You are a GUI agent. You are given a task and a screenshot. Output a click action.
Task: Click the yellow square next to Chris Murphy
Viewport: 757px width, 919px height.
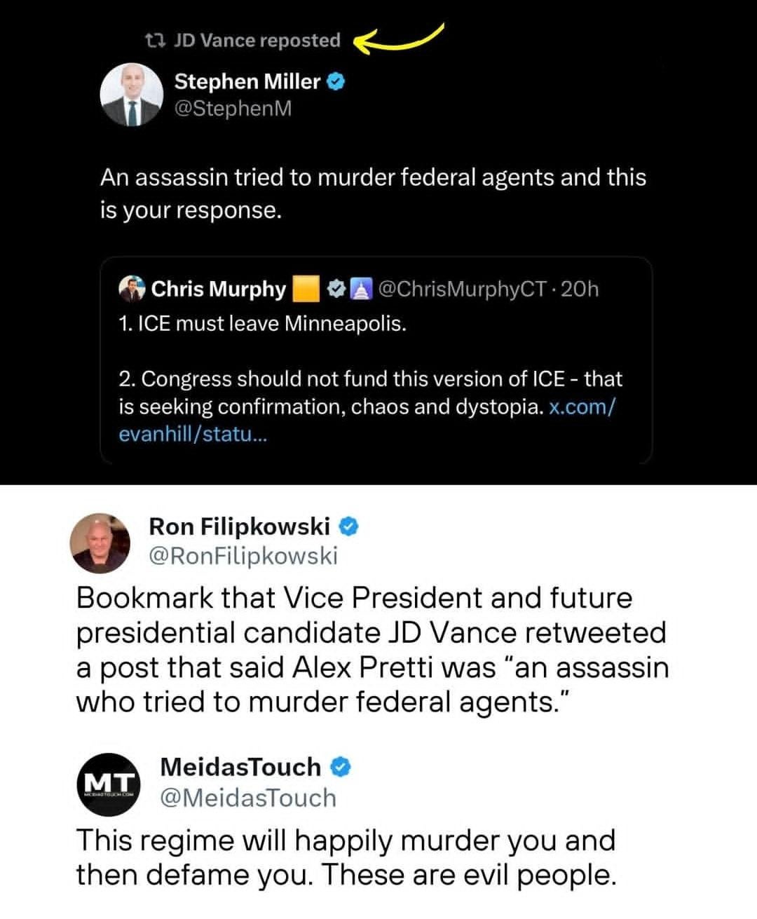coord(306,288)
